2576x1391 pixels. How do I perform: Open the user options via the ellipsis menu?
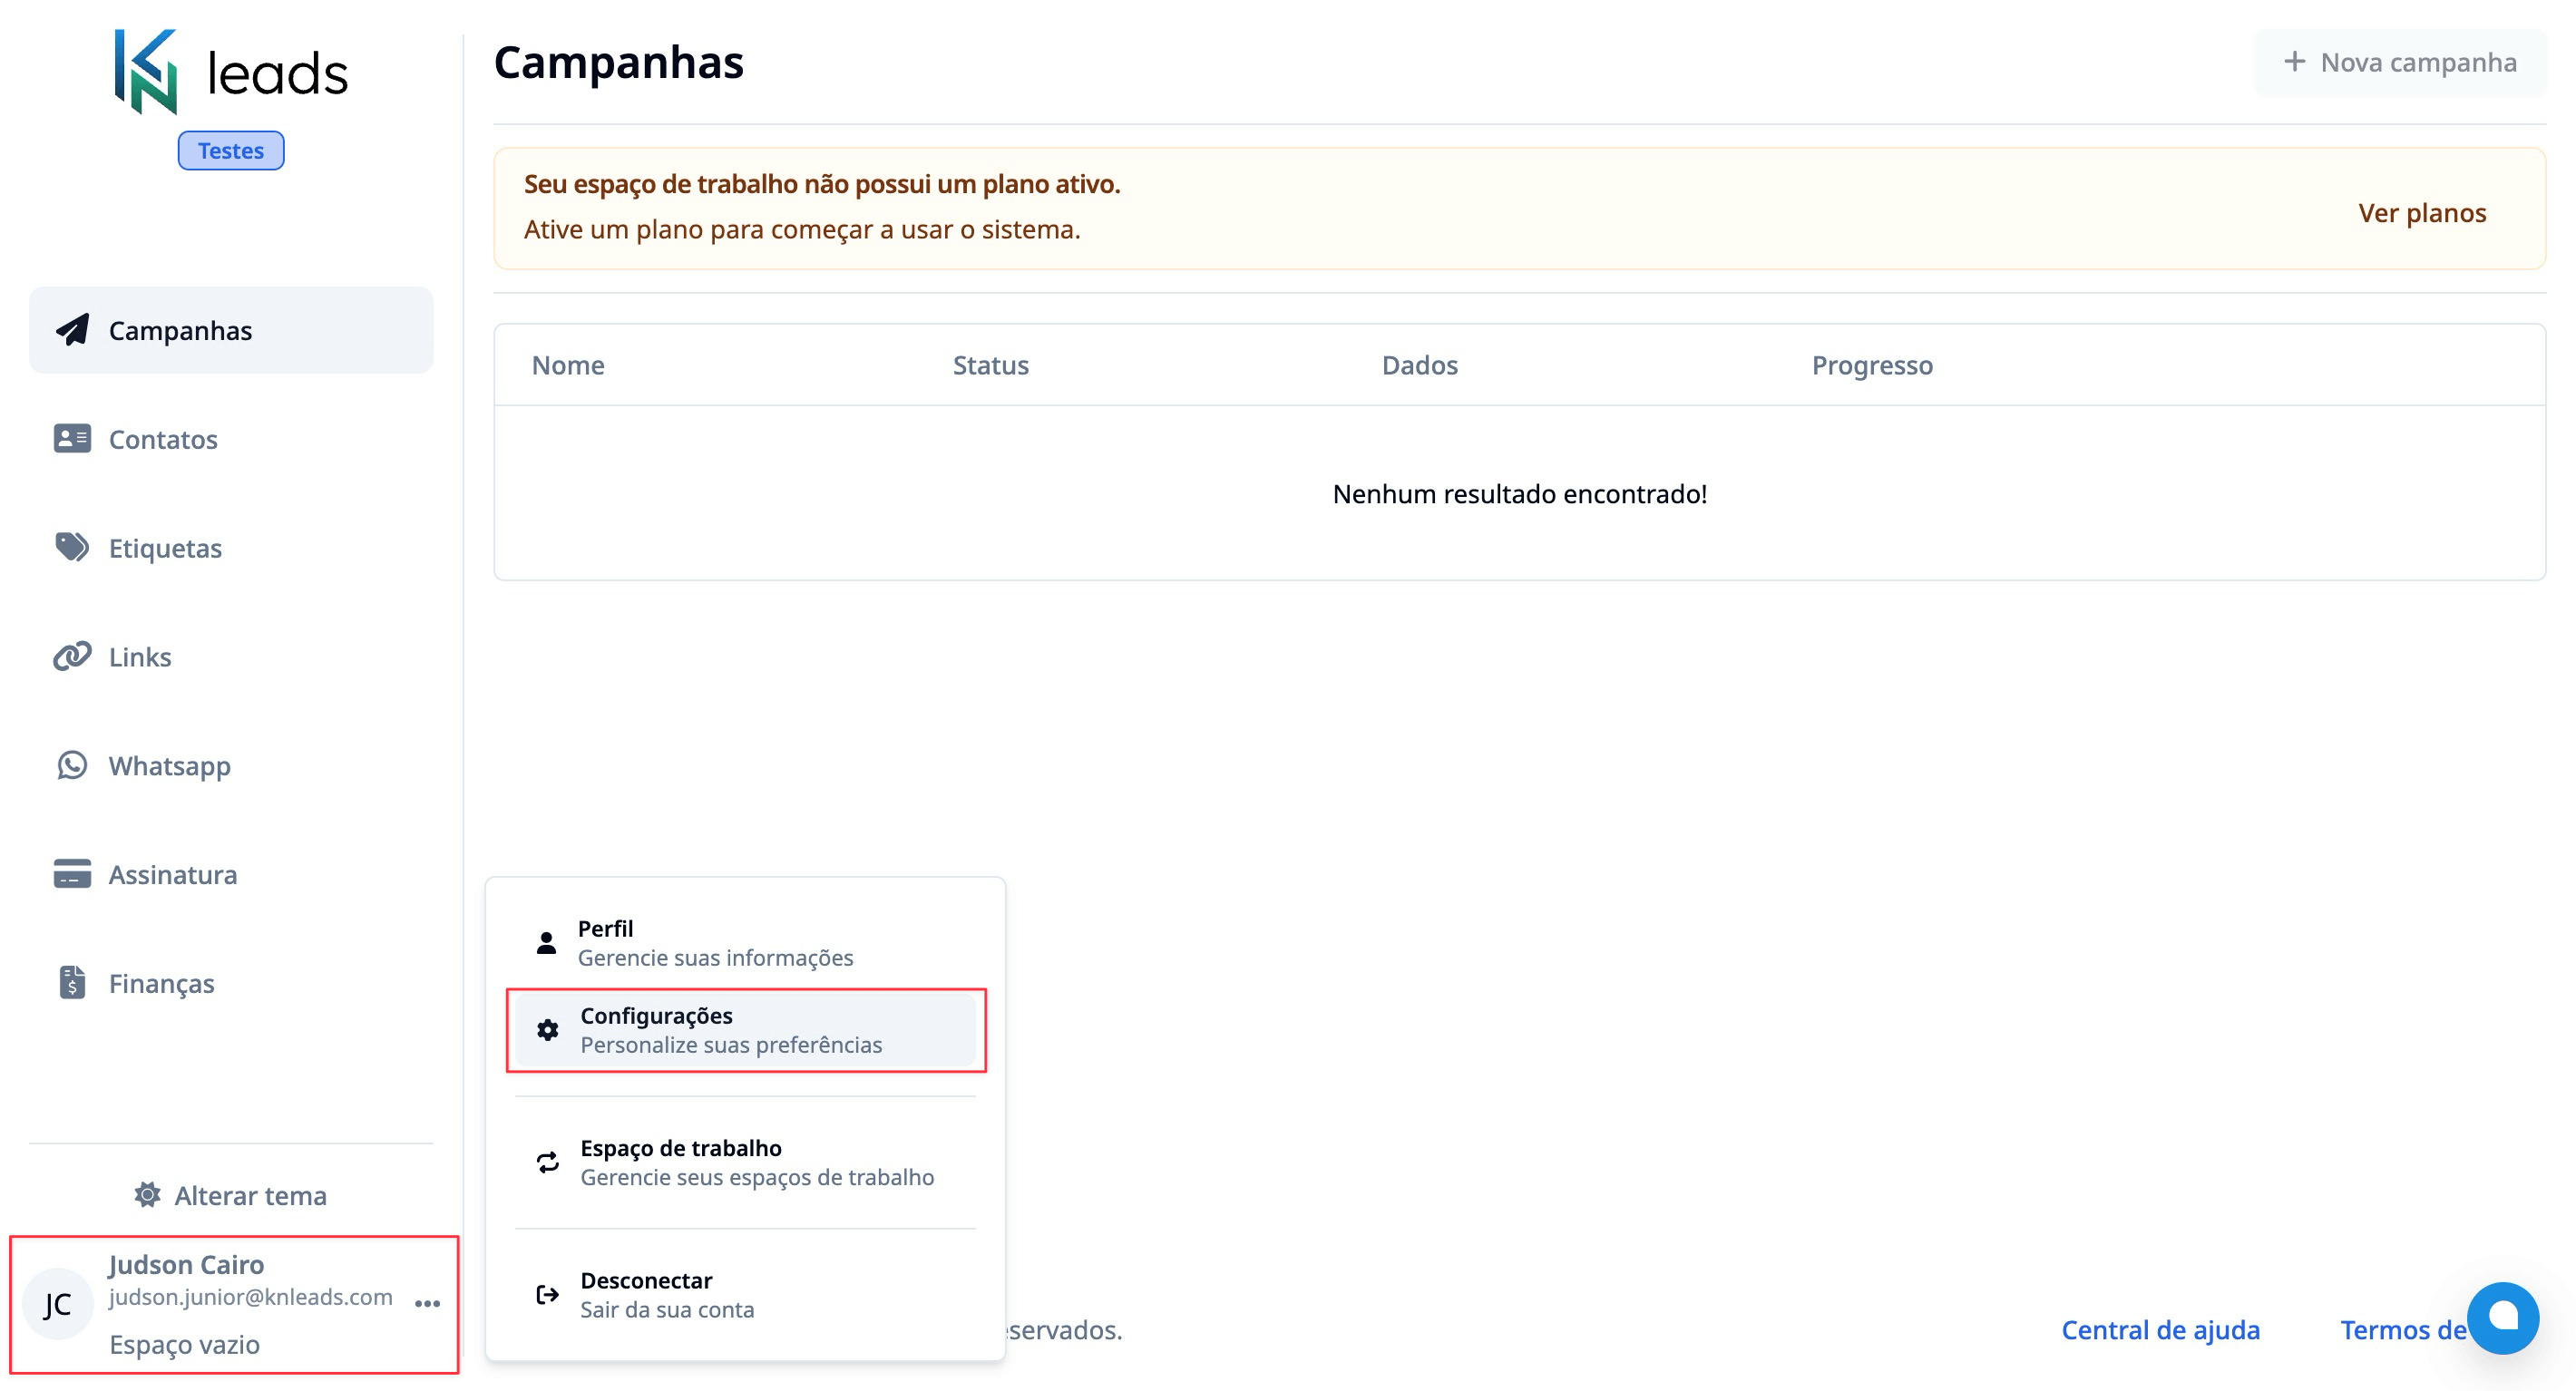pyautogui.click(x=428, y=1303)
